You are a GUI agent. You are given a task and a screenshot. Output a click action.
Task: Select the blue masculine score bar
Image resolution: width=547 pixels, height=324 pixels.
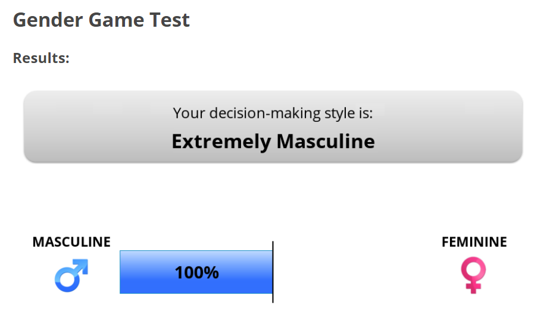(196, 272)
